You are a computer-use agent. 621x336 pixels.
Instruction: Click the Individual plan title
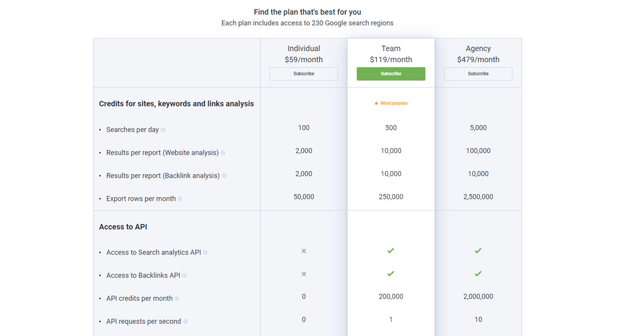click(x=304, y=48)
